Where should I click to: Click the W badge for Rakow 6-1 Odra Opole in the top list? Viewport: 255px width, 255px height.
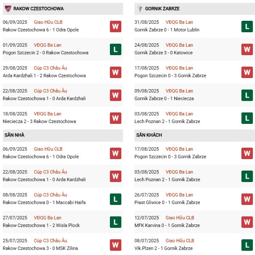point(115,26)
